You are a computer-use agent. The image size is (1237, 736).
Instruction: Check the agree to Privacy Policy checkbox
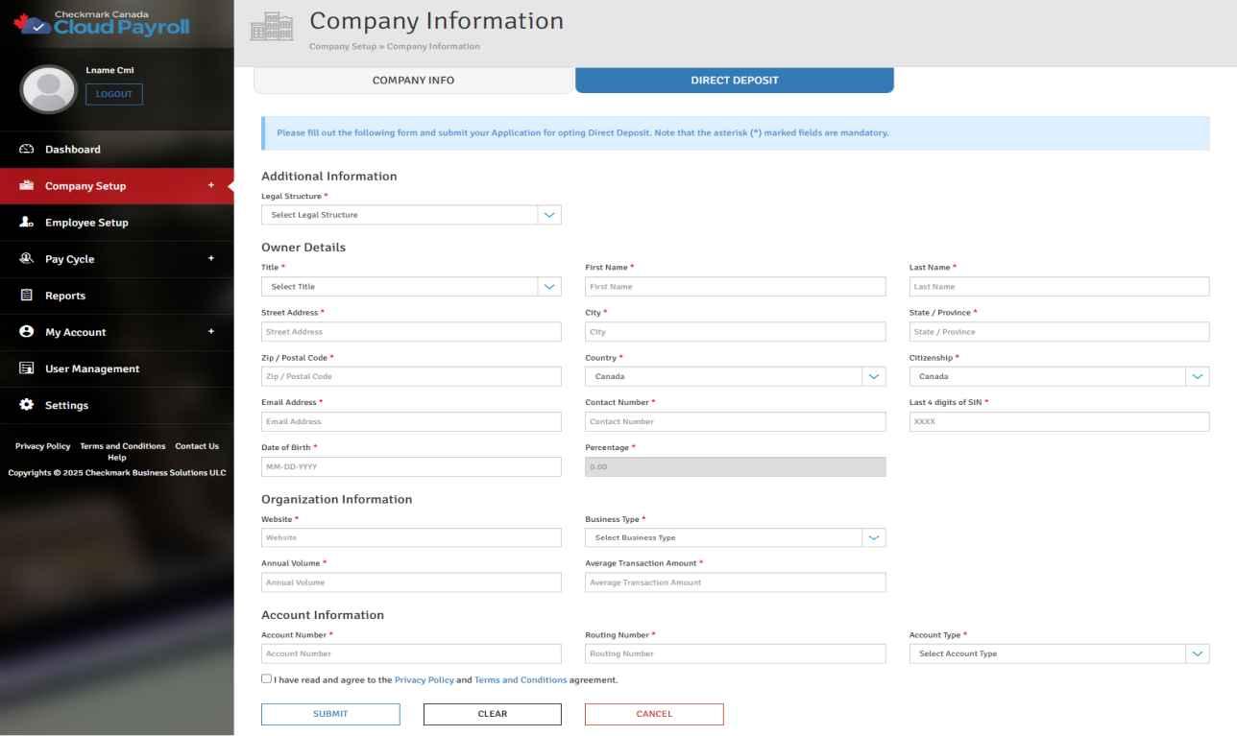(x=266, y=678)
